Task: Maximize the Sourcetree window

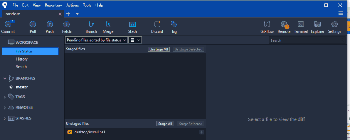Action: [326, 5]
